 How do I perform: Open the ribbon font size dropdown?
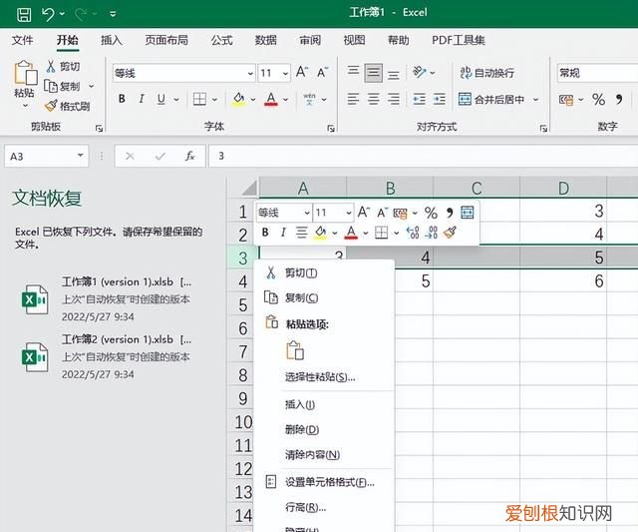coord(286,73)
